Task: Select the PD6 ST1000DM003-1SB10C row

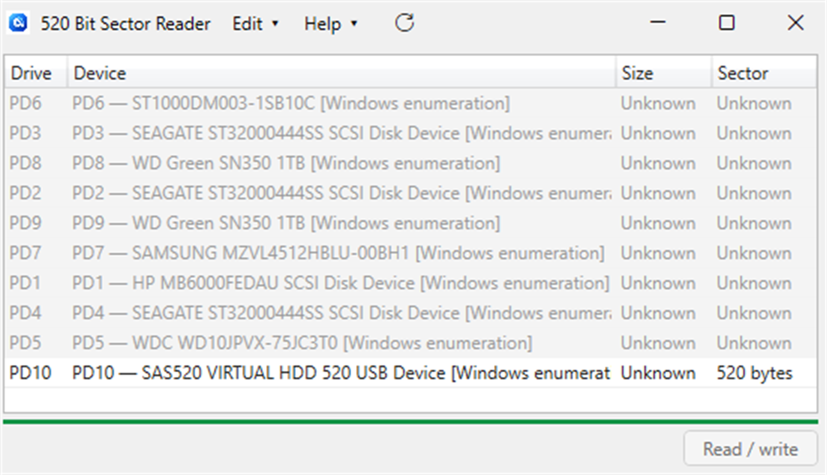Action: 410,103
